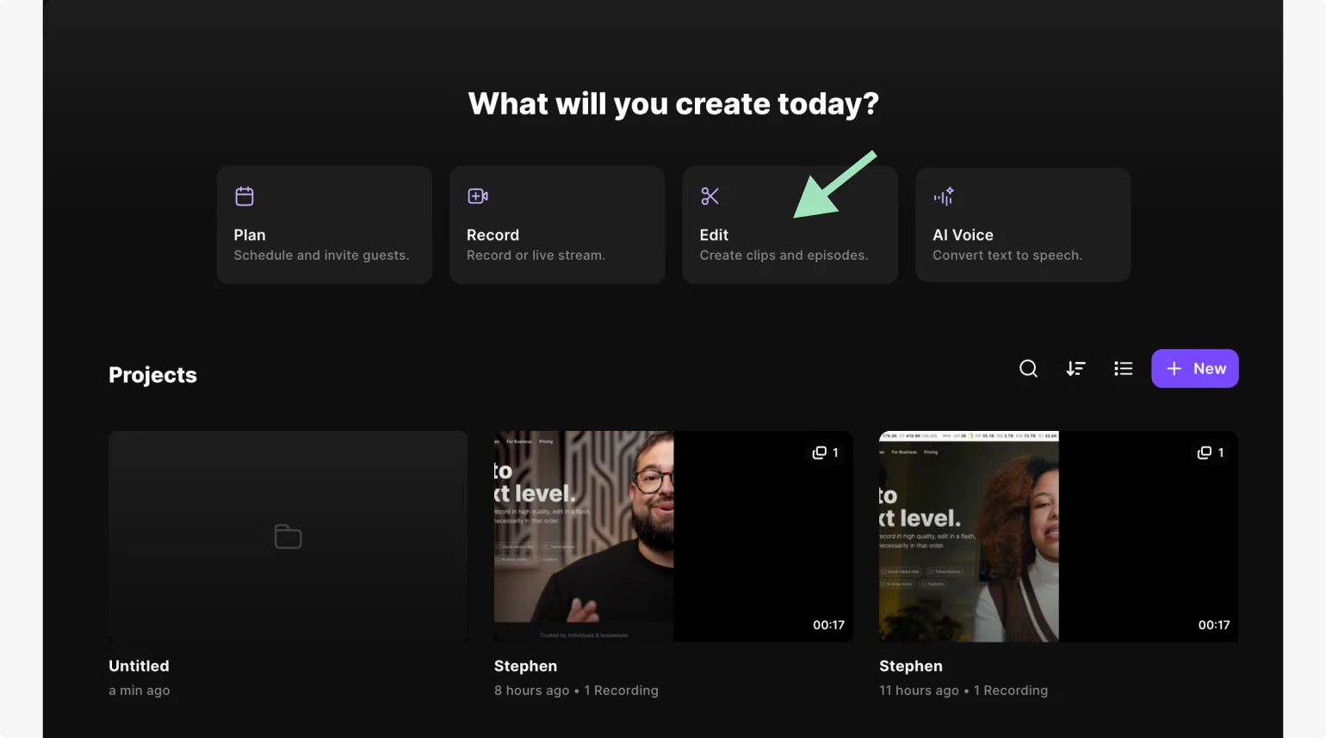The width and height of the screenshot is (1326, 738).
Task: Click the Edit scissors icon
Action: (709, 196)
